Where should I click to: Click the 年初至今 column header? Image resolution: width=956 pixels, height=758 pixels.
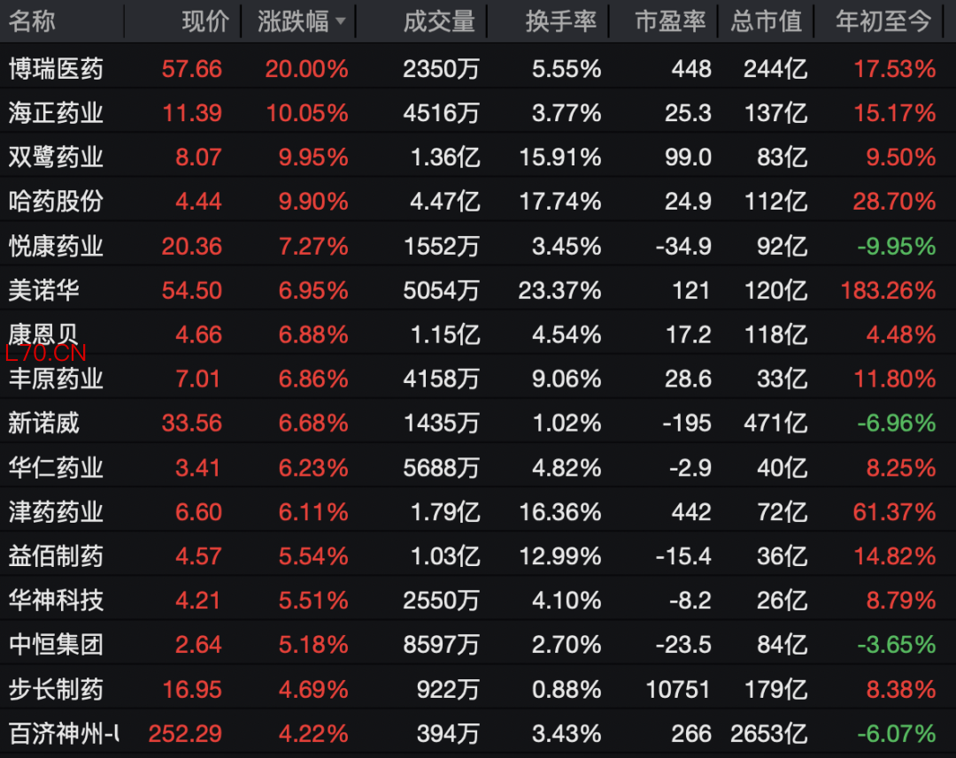coord(884,22)
